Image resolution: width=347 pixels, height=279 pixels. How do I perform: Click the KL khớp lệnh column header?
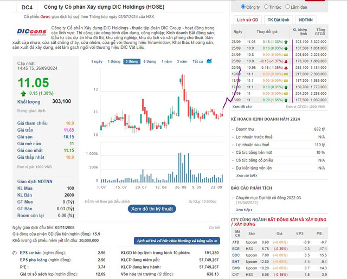[x=300, y=31]
